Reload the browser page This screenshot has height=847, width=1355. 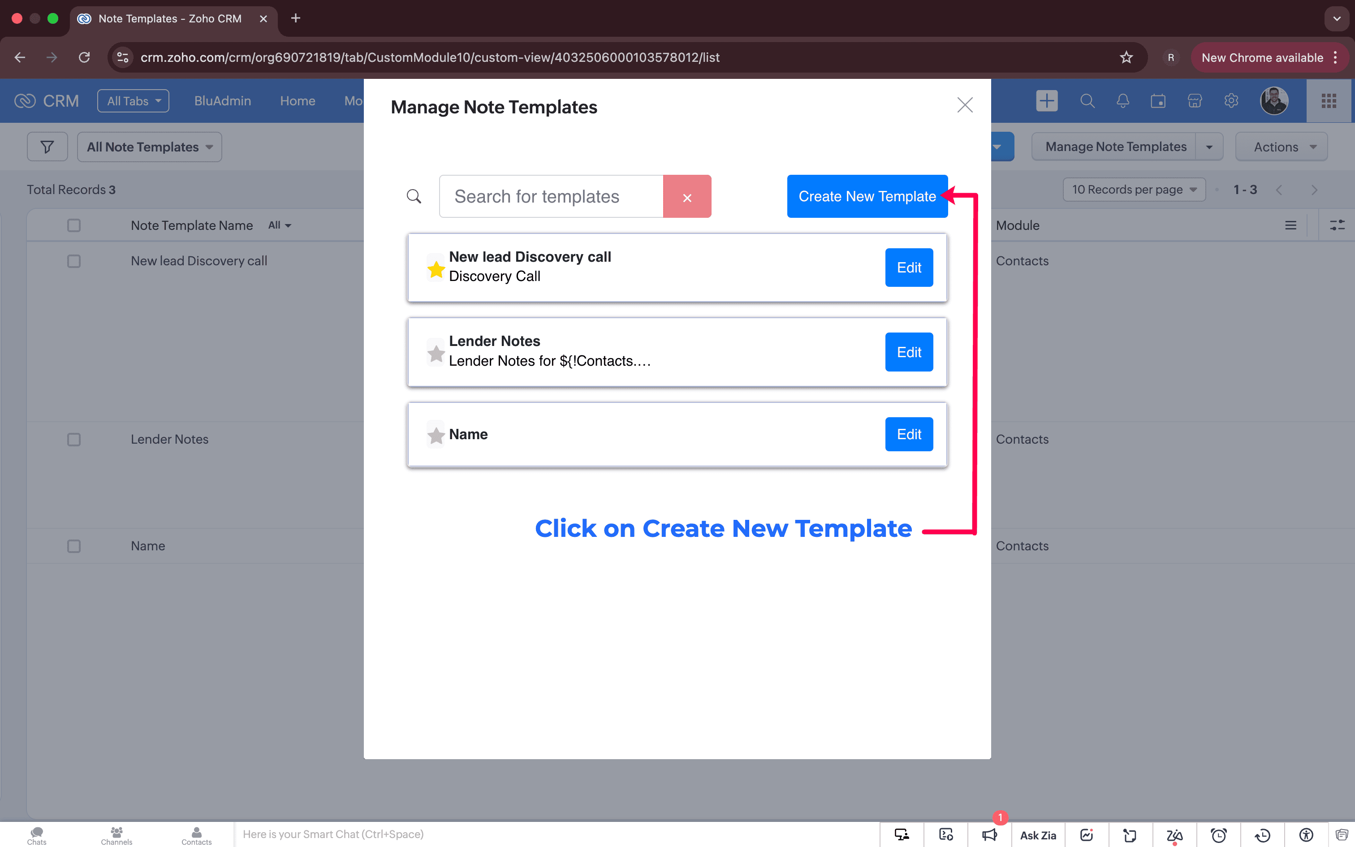pos(84,57)
